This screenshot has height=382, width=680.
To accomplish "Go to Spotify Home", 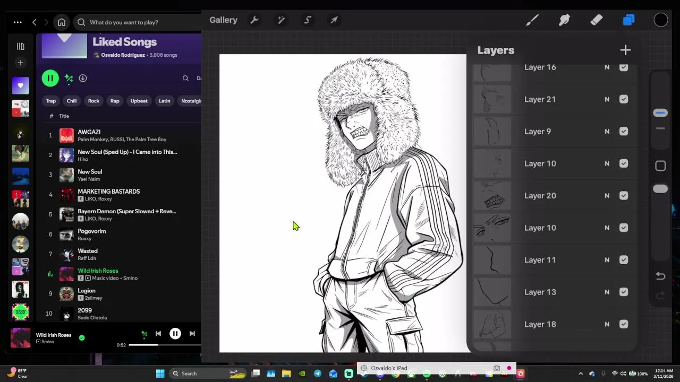I will coord(62,22).
